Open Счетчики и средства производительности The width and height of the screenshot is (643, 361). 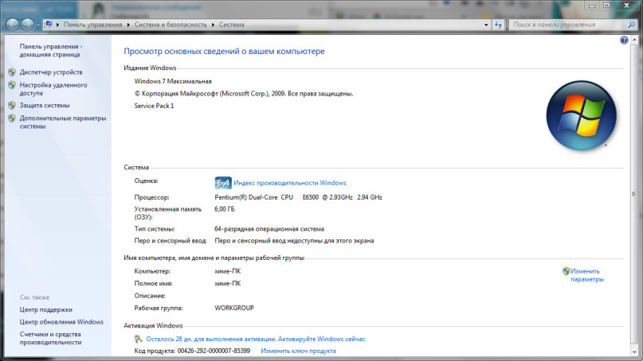click(x=50, y=339)
